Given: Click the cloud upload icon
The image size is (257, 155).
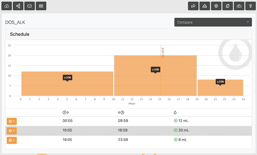Looking at the screenshot, I should (x=239, y=6).
